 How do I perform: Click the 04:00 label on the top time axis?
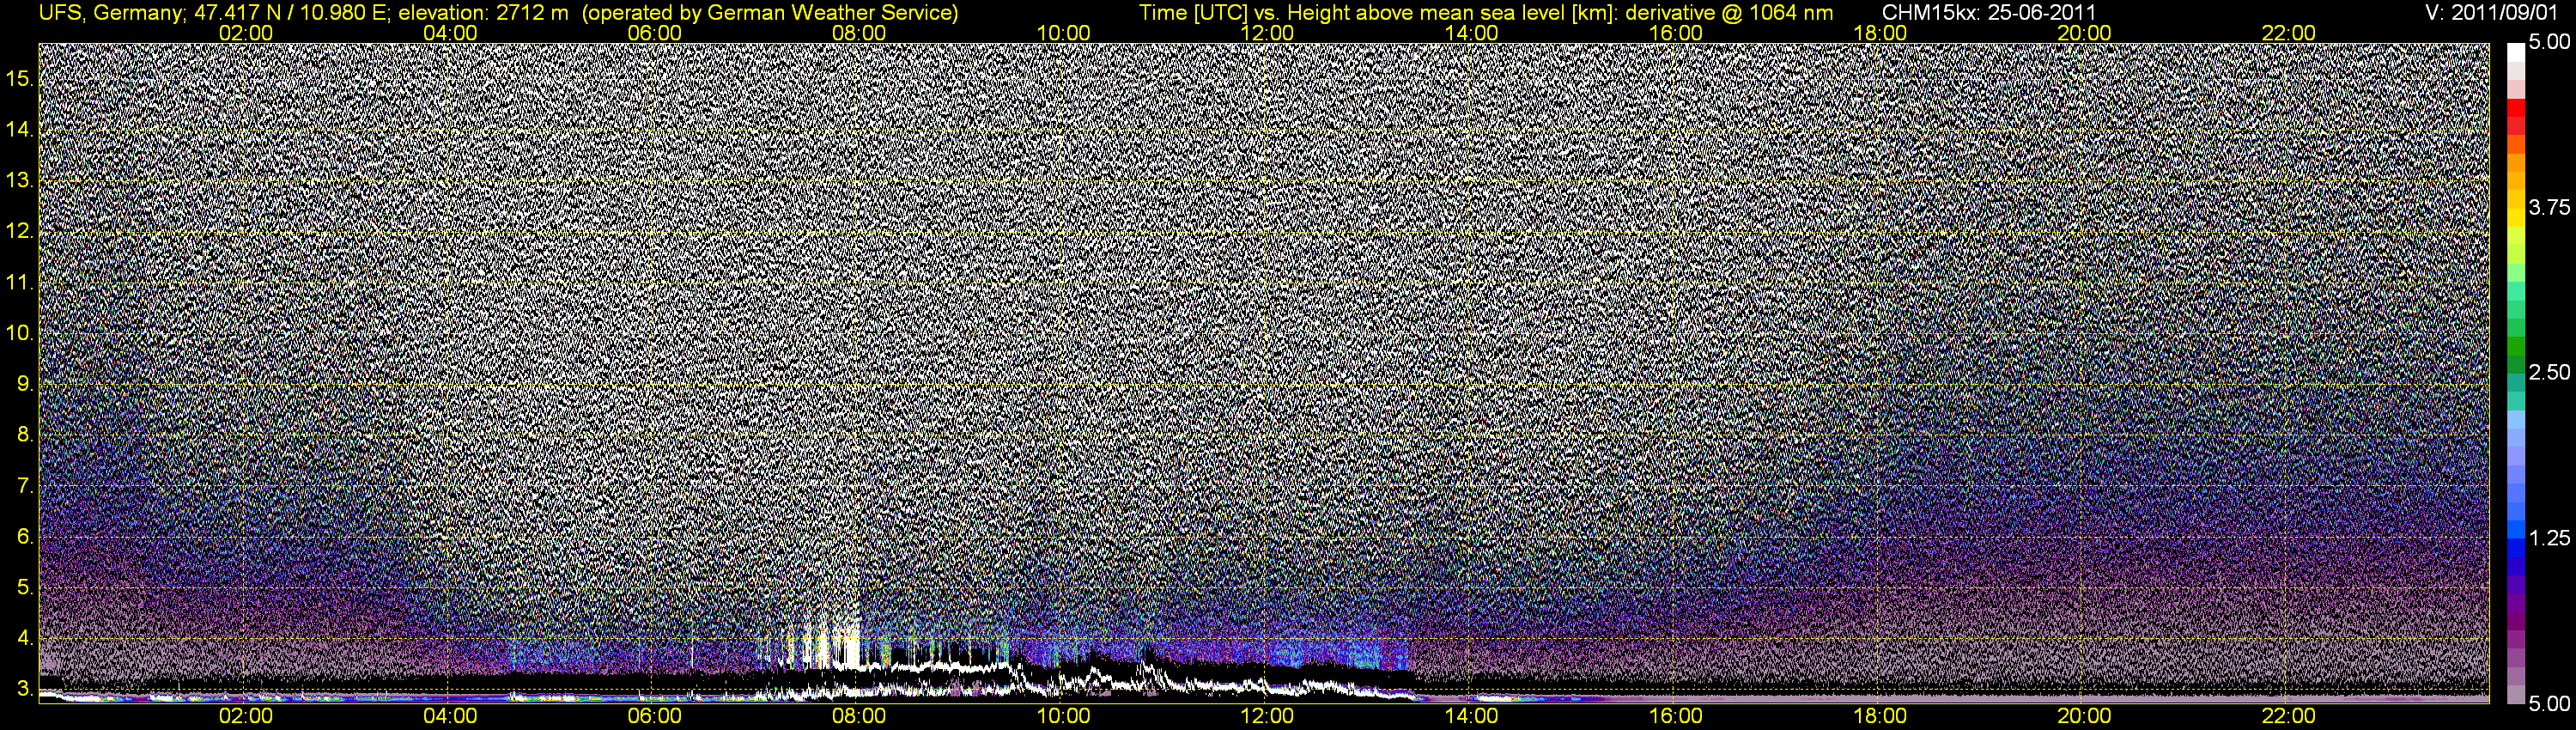point(450,33)
